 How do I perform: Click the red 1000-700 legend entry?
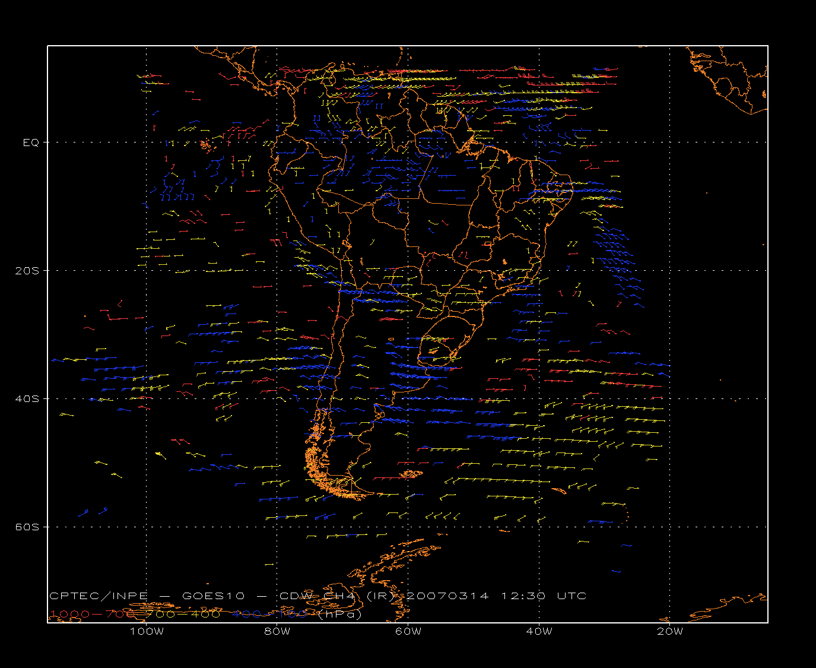coord(93,614)
